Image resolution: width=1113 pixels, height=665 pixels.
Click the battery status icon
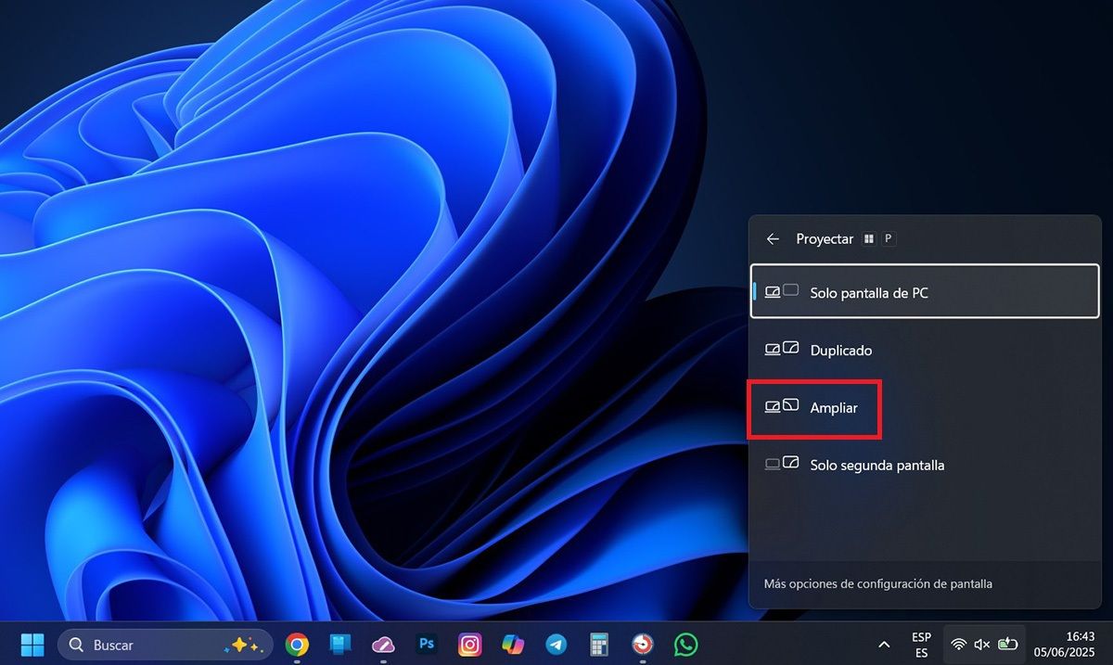[x=1008, y=645]
